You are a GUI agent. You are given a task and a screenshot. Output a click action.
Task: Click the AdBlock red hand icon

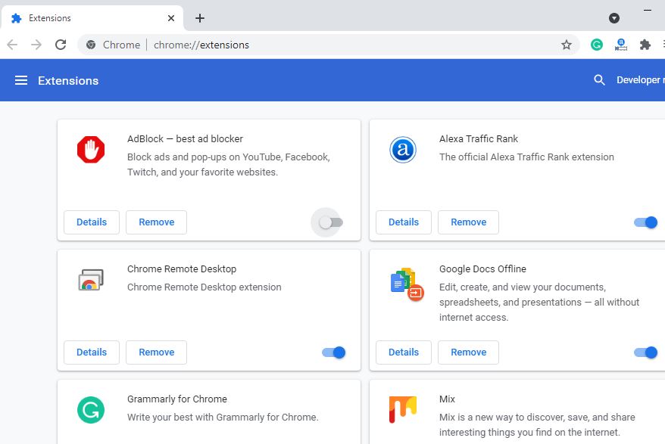click(x=91, y=150)
